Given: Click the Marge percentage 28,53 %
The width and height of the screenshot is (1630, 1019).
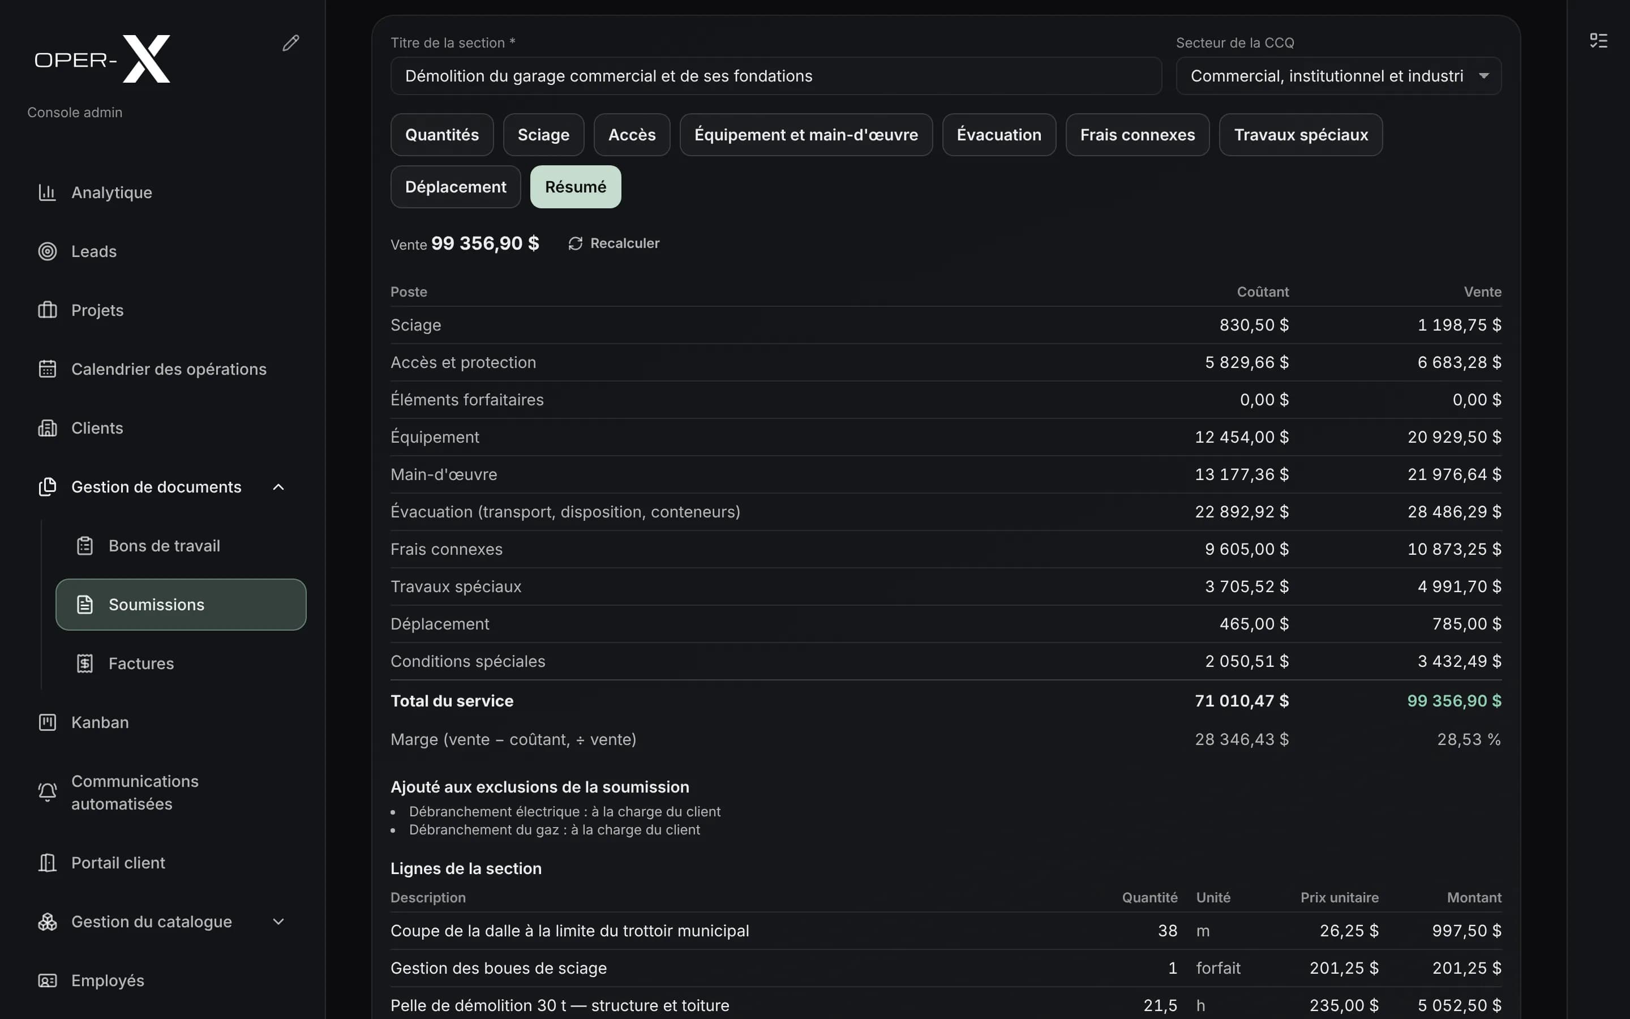Looking at the screenshot, I should 1469,739.
